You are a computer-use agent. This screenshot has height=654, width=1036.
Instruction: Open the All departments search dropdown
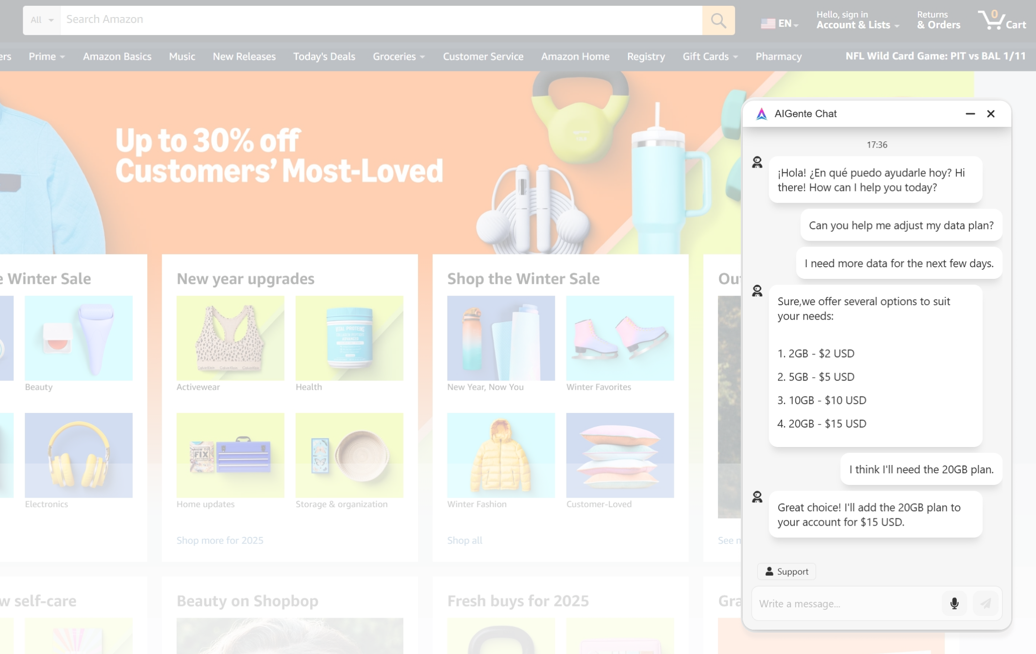point(42,20)
